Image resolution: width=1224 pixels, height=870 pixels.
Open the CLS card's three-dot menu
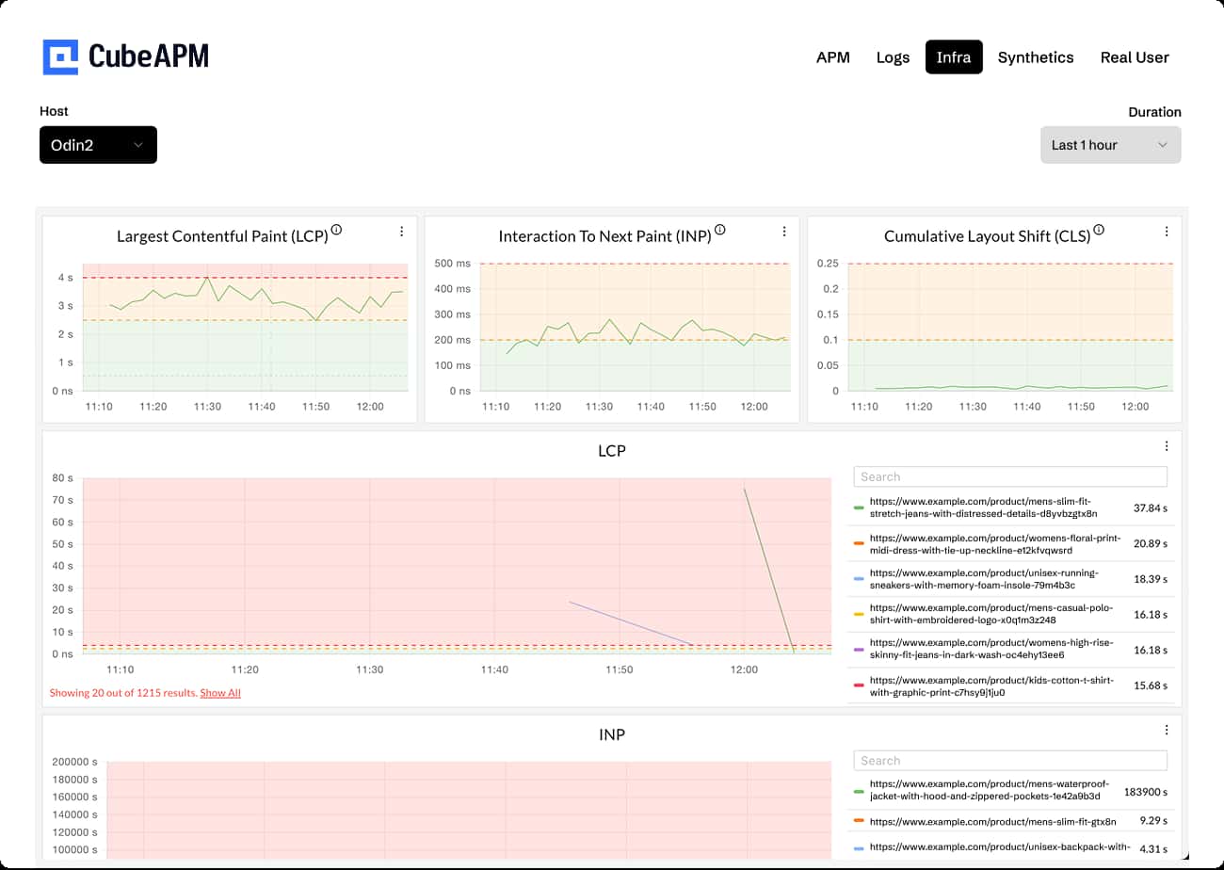[1167, 231]
